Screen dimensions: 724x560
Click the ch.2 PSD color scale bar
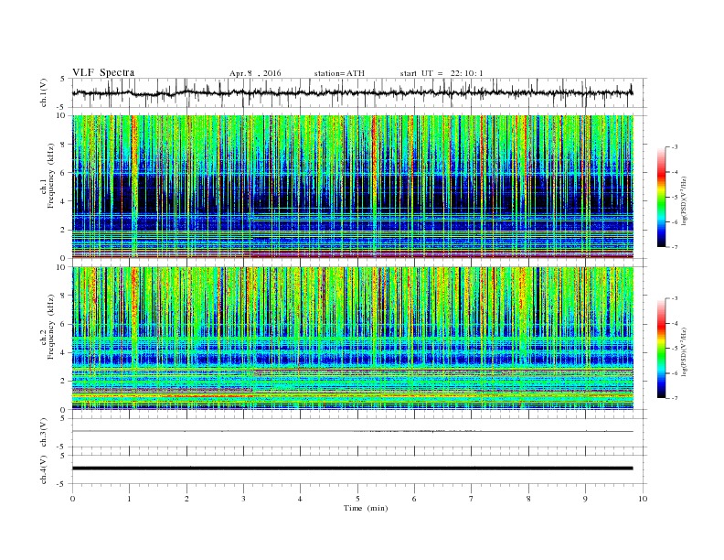coord(662,348)
